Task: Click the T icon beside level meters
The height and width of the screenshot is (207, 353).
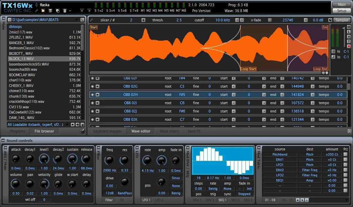Action: point(349,41)
